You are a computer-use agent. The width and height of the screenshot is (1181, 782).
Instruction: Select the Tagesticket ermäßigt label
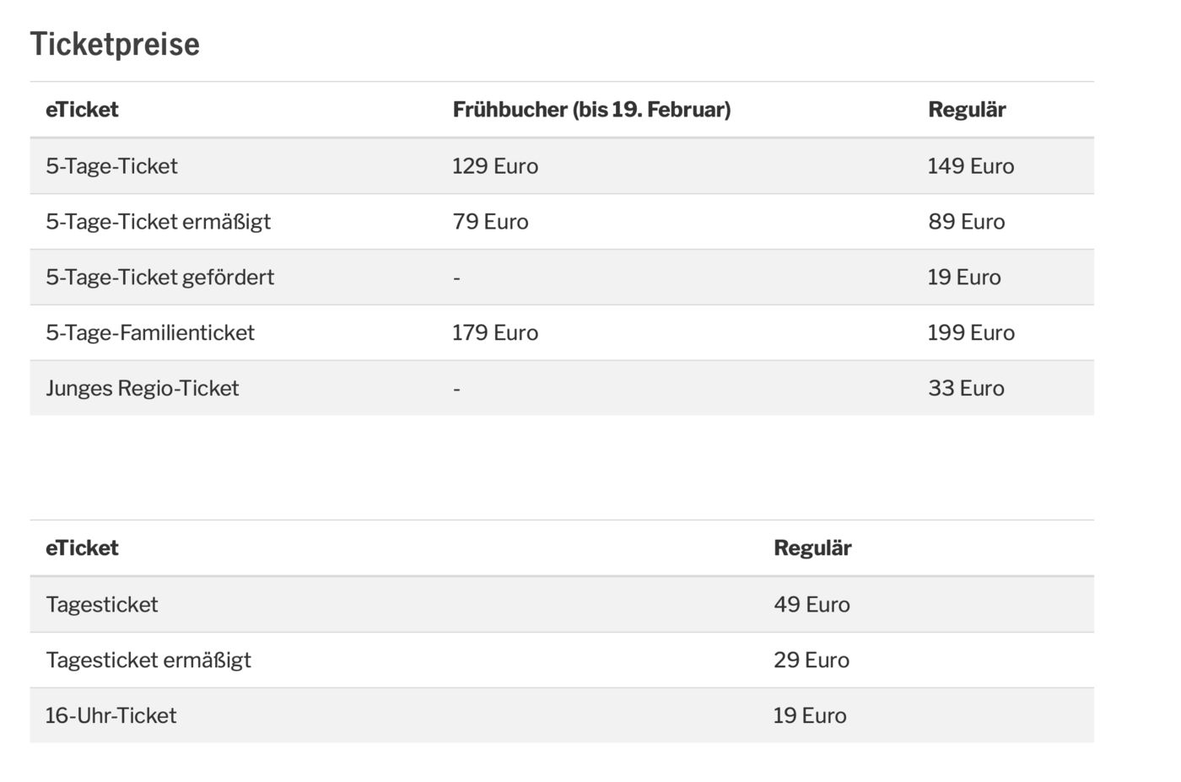click(x=148, y=661)
